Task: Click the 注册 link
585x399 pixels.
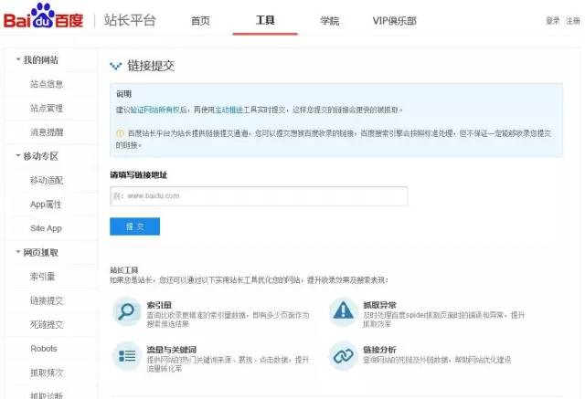Action: (x=573, y=20)
